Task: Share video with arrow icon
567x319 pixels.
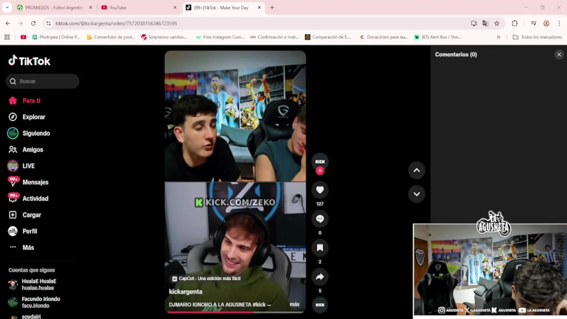Action: 320,277
